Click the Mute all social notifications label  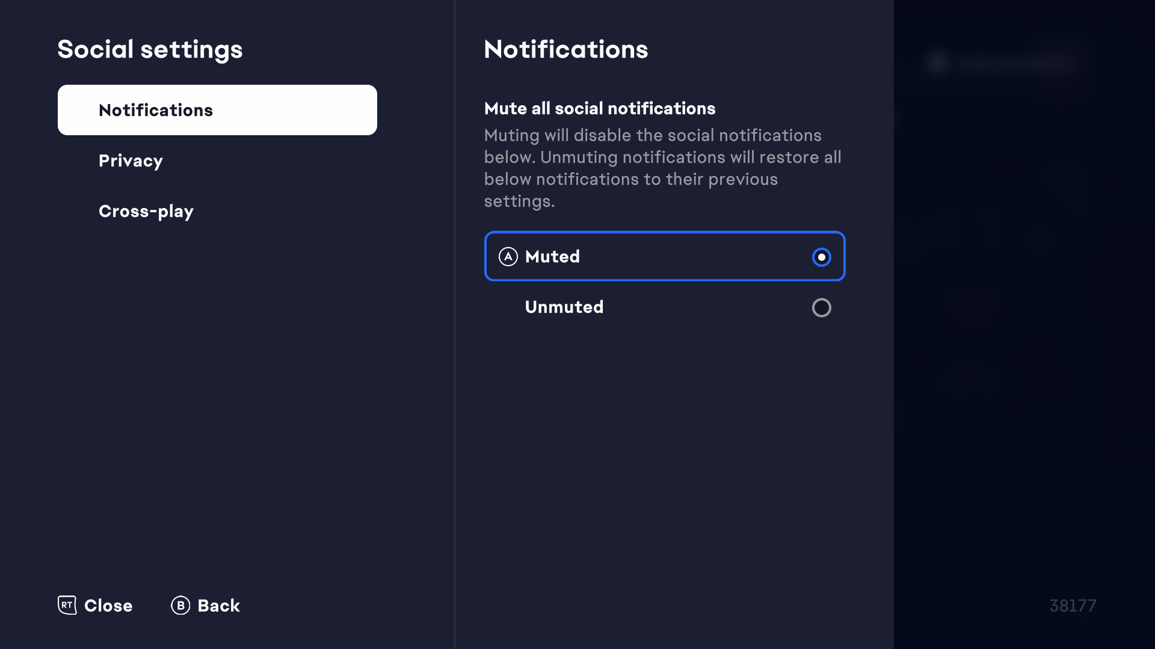(600, 108)
